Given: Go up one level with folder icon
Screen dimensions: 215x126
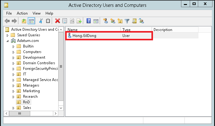Looking at the screenshot, I should pos(24,21).
